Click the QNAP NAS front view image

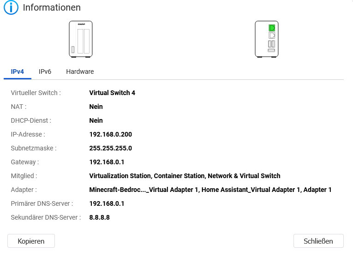tap(81, 39)
